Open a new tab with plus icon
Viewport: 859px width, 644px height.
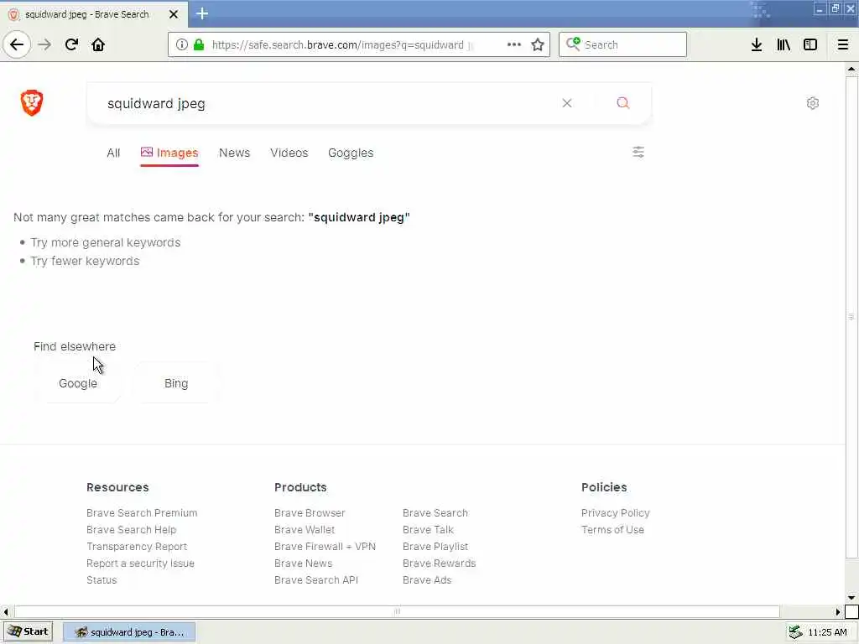point(202,13)
